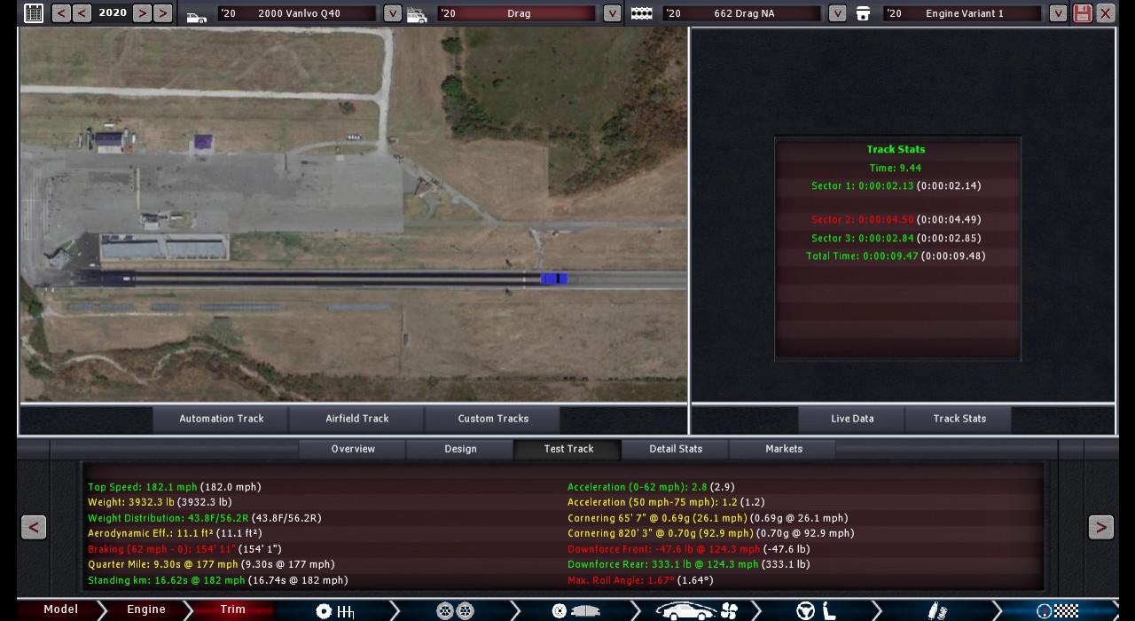Open the testing checkered flag section icon
The image size is (1135, 621).
(x=1058, y=610)
